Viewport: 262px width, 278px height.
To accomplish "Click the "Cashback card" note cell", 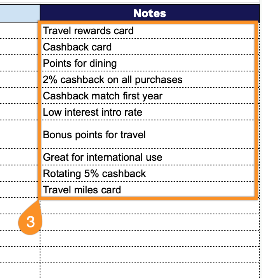I will (148, 47).
